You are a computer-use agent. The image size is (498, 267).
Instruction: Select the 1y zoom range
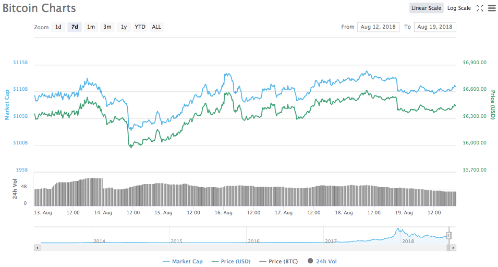124,27
